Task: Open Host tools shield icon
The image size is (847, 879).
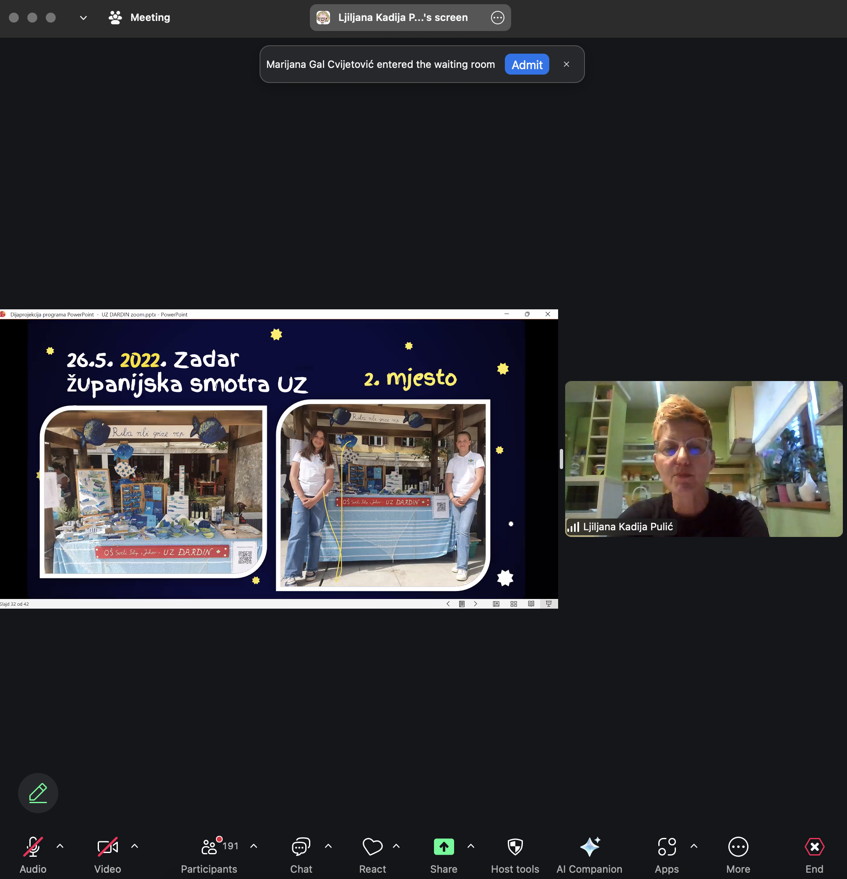Action: pos(515,847)
